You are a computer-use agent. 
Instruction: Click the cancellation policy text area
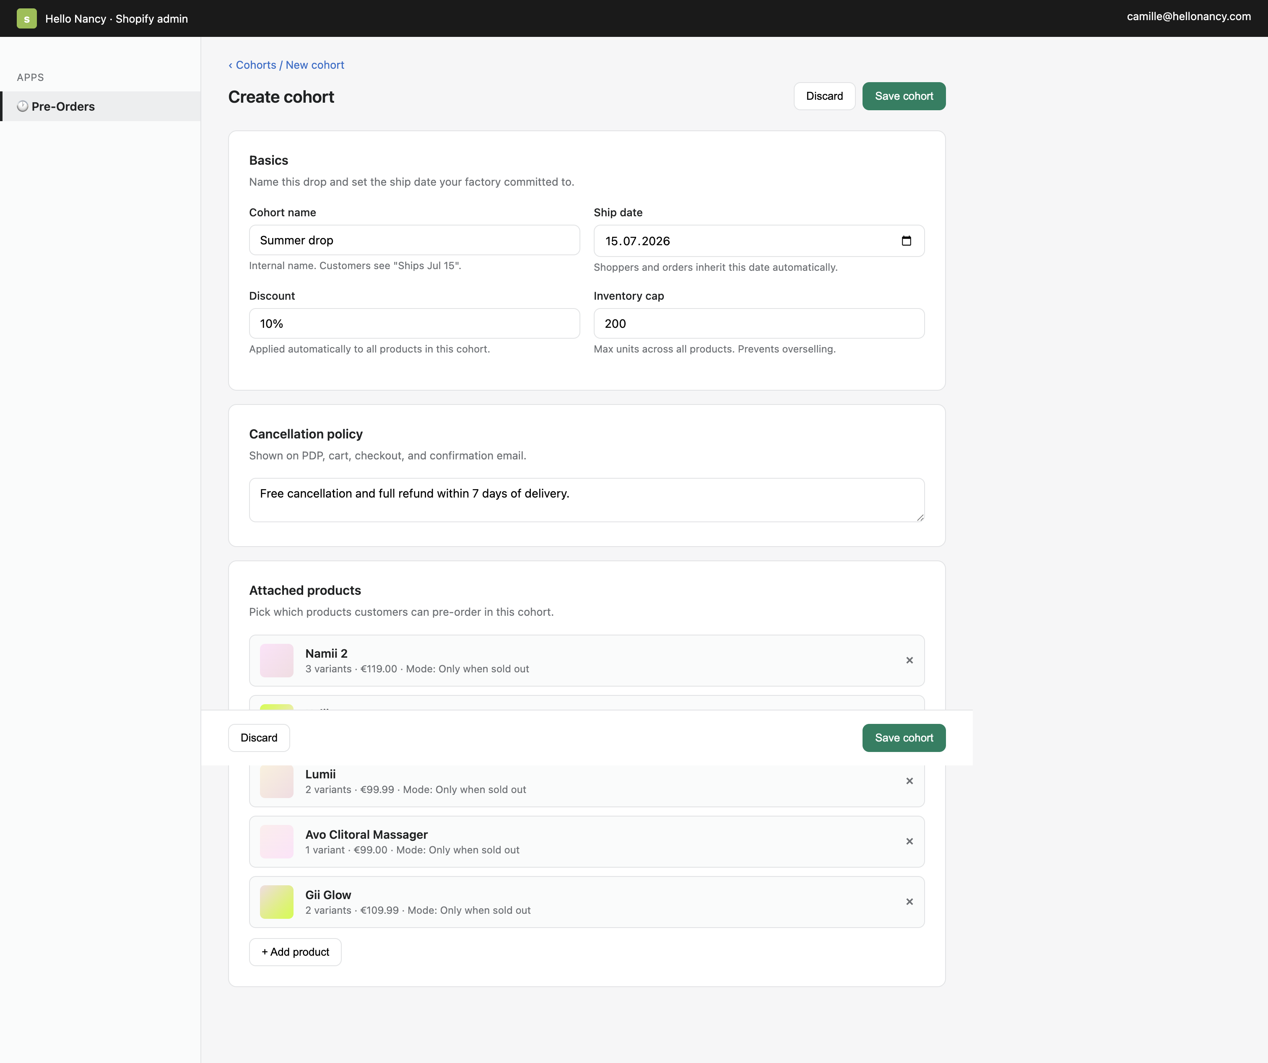click(586, 500)
